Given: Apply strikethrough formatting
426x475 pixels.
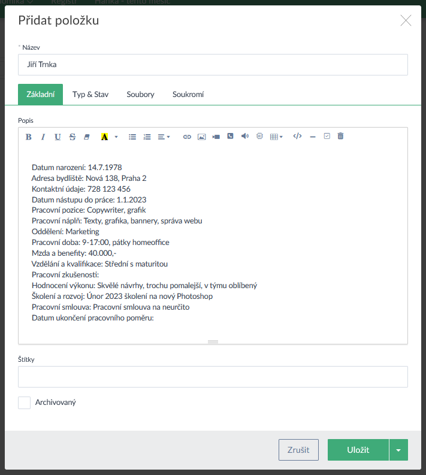Looking at the screenshot, I should 72,137.
